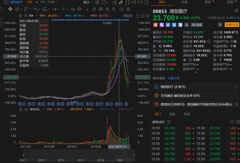Click the linked-circles overlay icon

(121, 9)
